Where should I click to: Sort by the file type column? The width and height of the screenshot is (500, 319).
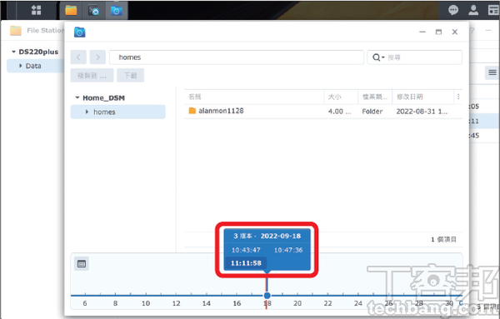pos(375,97)
